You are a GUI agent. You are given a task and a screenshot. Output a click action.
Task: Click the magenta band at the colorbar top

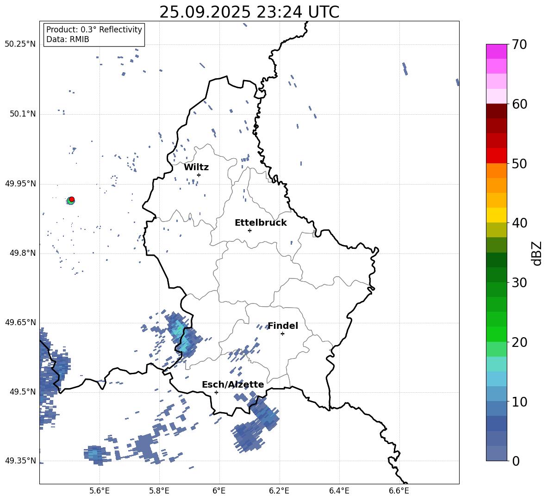point(496,51)
